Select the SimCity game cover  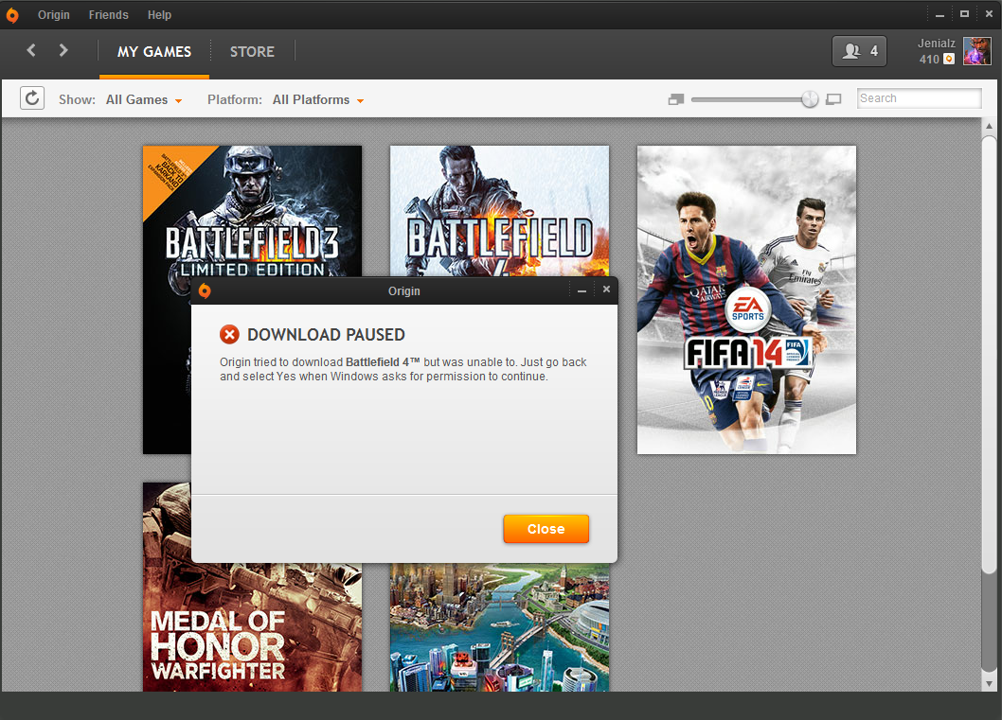pos(500,627)
